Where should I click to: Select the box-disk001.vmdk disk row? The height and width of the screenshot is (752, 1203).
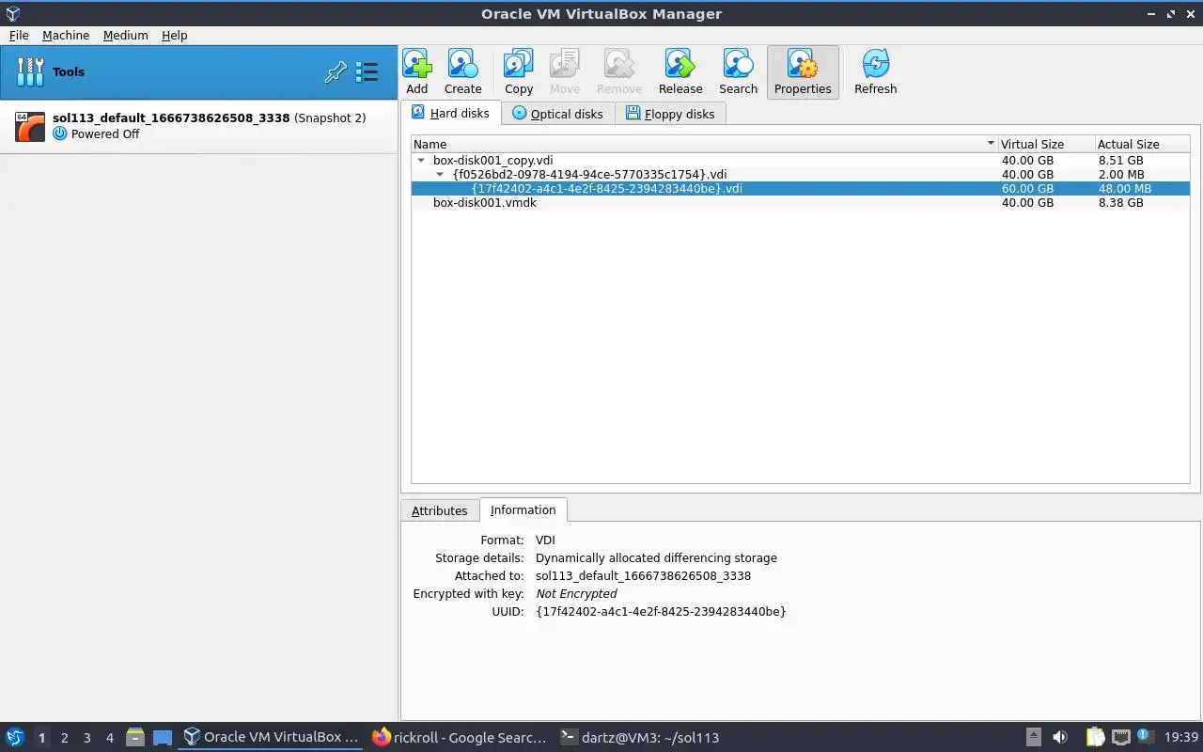(x=801, y=202)
